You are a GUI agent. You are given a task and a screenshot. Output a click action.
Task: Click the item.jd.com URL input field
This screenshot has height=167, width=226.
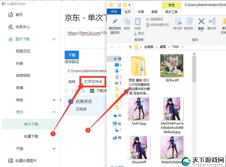86,38
